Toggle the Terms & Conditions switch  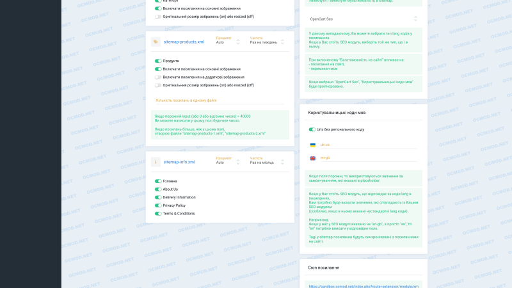point(158,214)
